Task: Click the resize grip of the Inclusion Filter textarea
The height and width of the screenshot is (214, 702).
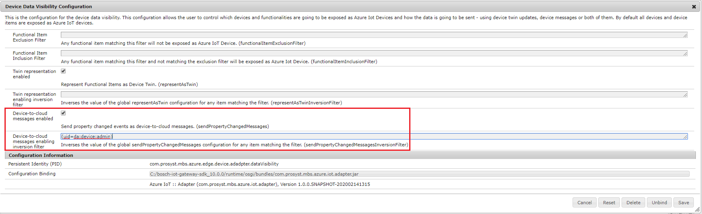Action: click(x=685, y=54)
